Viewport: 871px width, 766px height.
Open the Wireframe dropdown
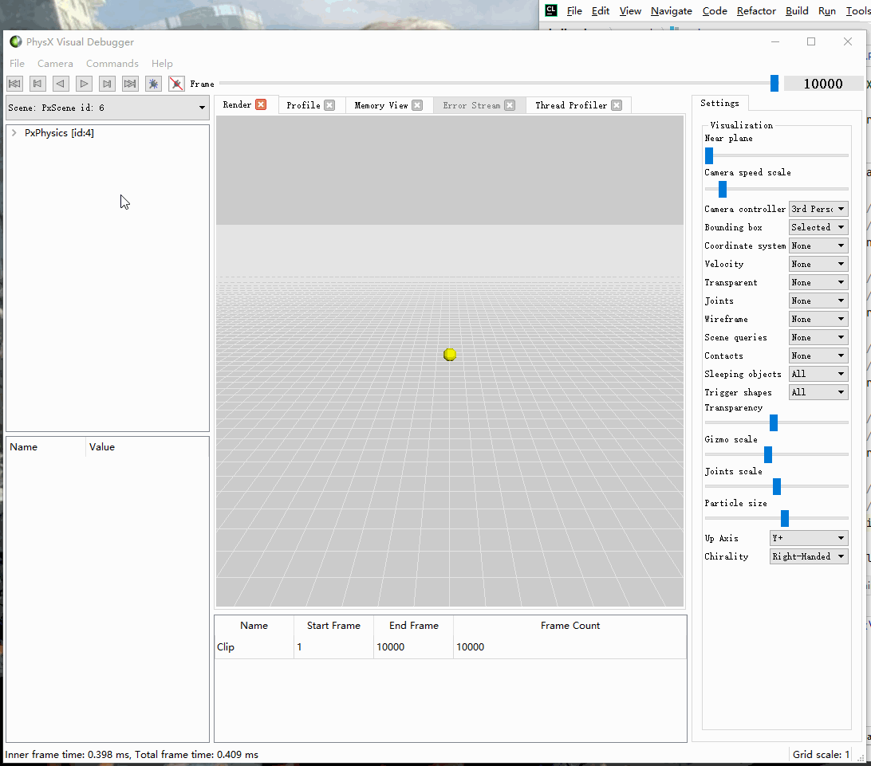click(x=818, y=319)
